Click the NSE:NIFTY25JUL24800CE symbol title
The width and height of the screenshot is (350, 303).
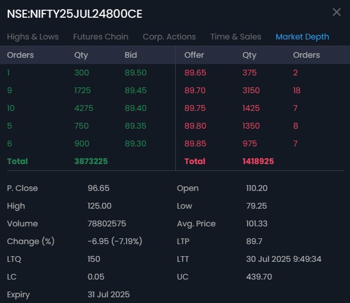coord(74,14)
